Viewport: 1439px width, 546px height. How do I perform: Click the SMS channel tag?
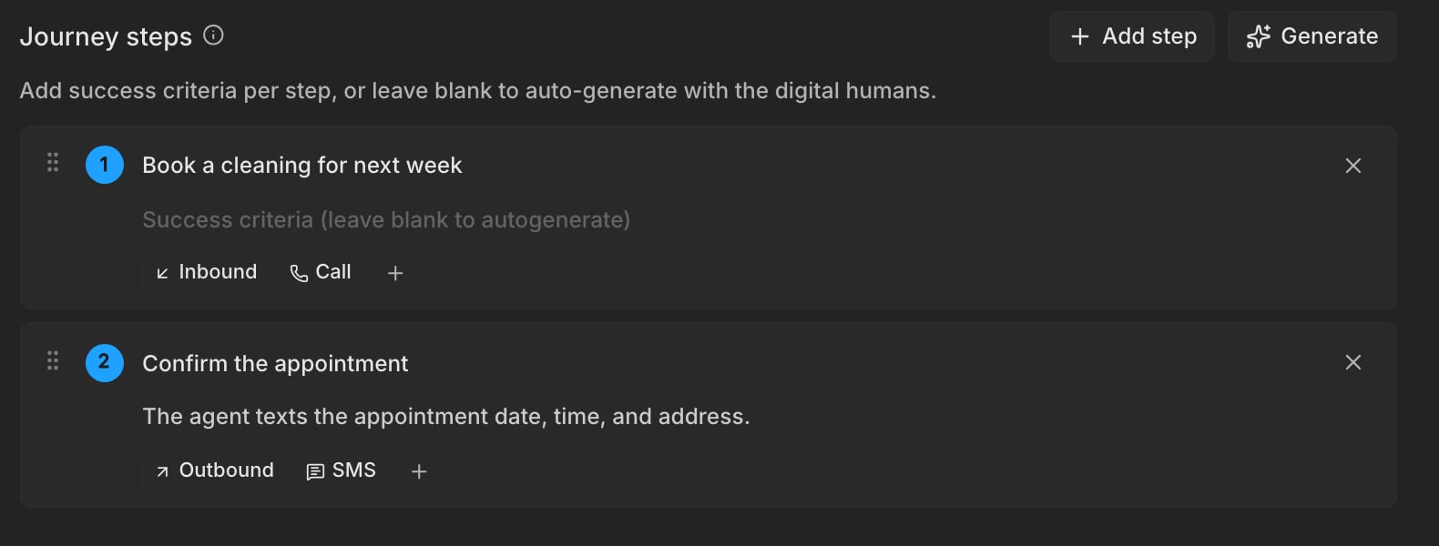click(341, 470)
